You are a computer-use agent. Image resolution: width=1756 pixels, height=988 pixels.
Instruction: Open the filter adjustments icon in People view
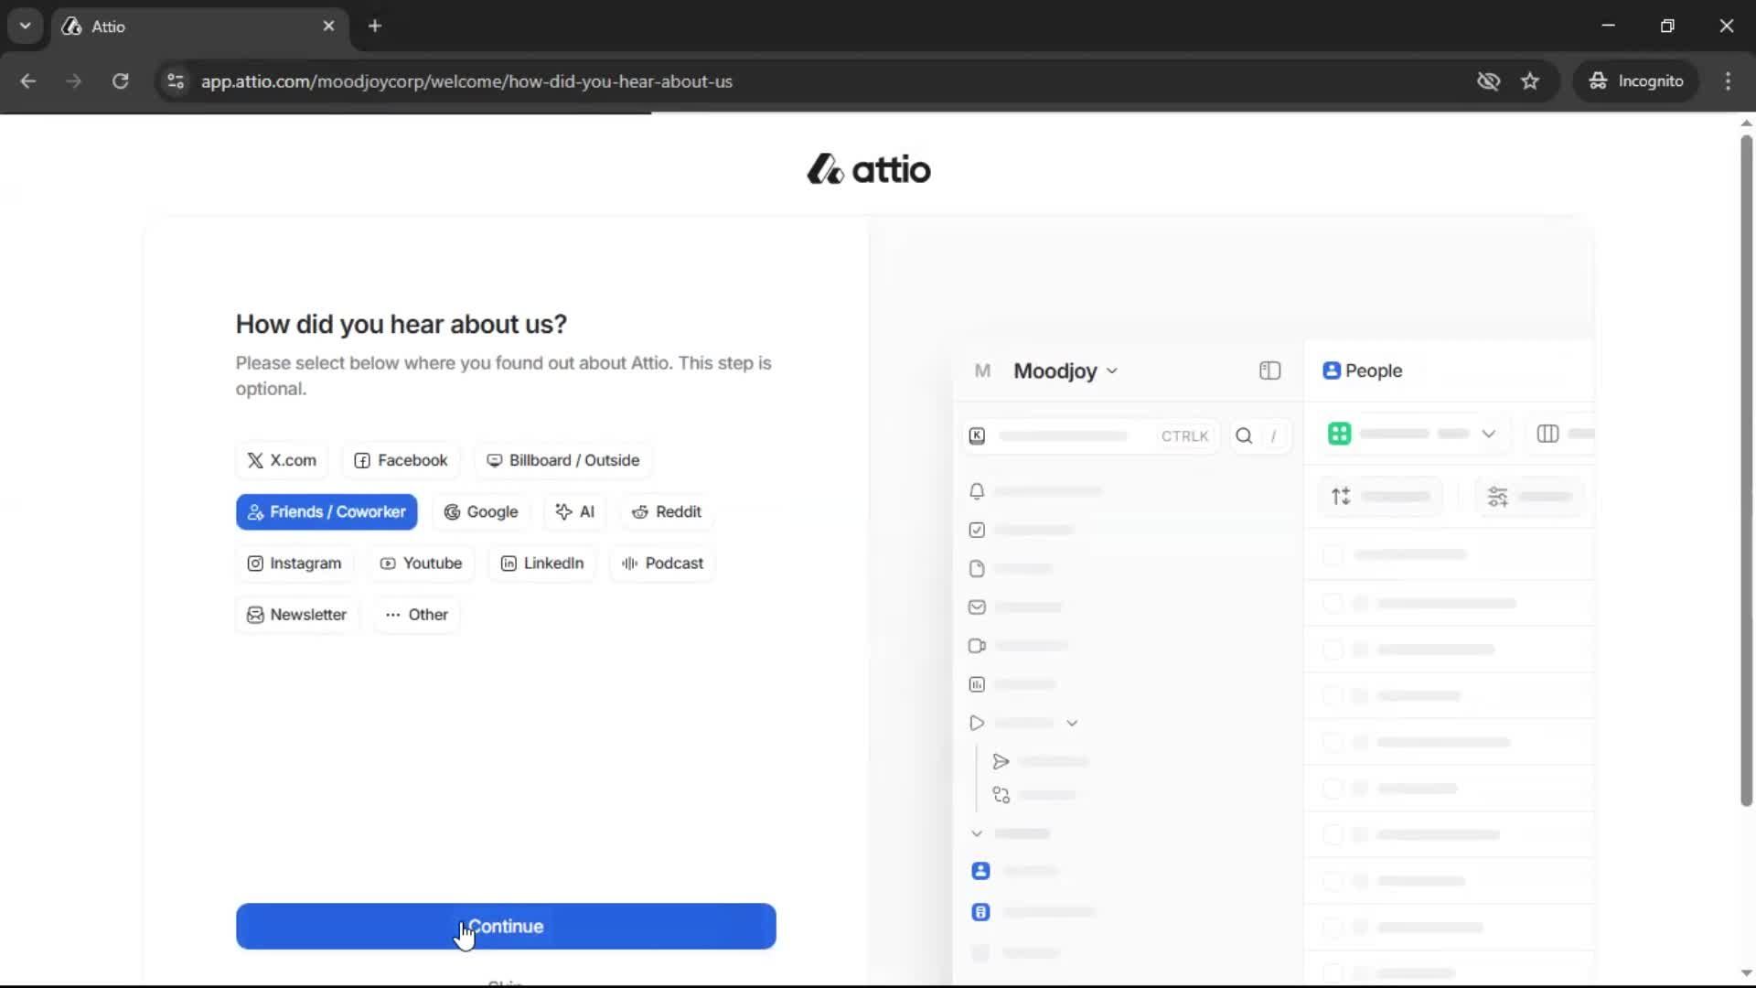pos(1498,496)
